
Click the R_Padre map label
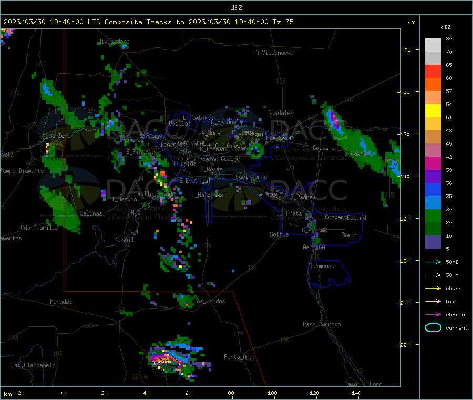[x=301, y=197]
